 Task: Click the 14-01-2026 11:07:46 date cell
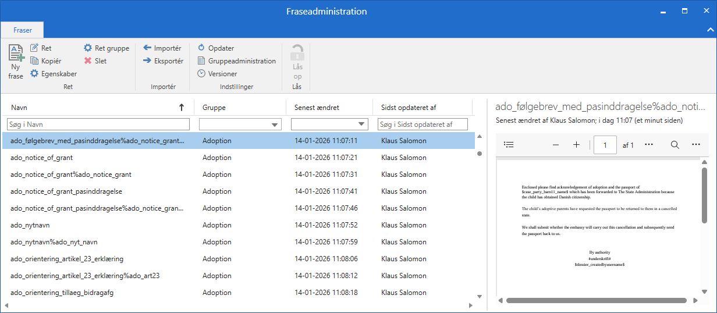point(326,208)
